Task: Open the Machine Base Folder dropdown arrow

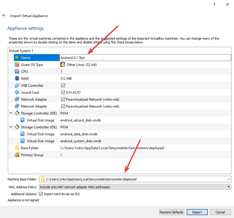Action: pos(229,179)
